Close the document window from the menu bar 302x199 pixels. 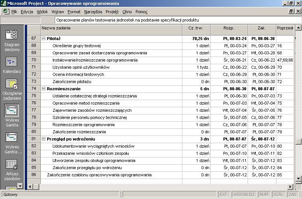click(298, 11)
